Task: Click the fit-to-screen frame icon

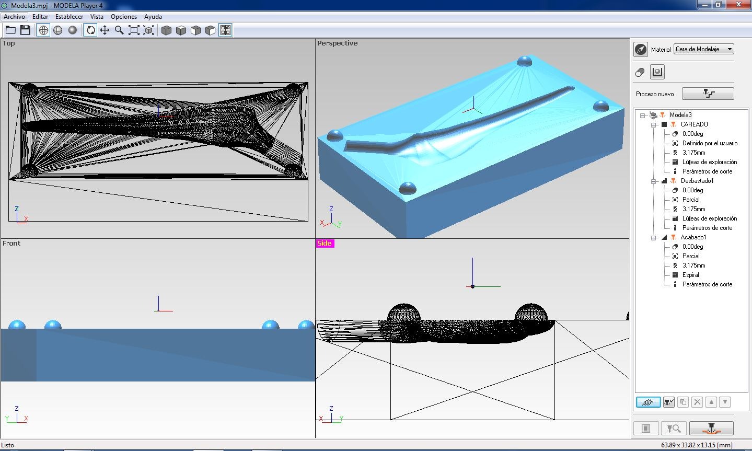Action: (134, 30)
